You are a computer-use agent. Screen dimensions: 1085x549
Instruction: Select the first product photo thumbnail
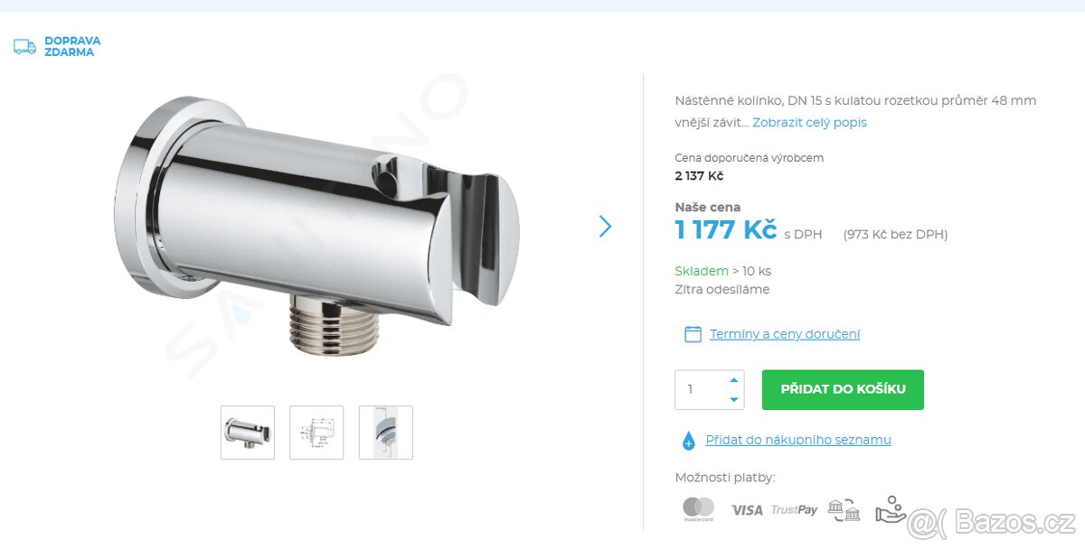[x=248, y=433]
